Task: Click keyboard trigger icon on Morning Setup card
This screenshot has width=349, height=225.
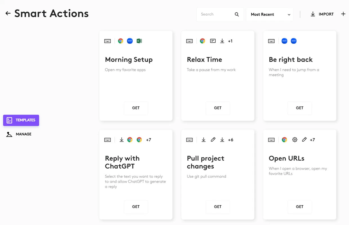Action: click(x=108, y=41)
